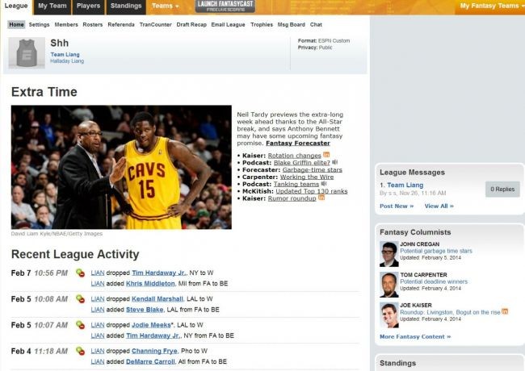Open the Email League page

click(228, 24)
